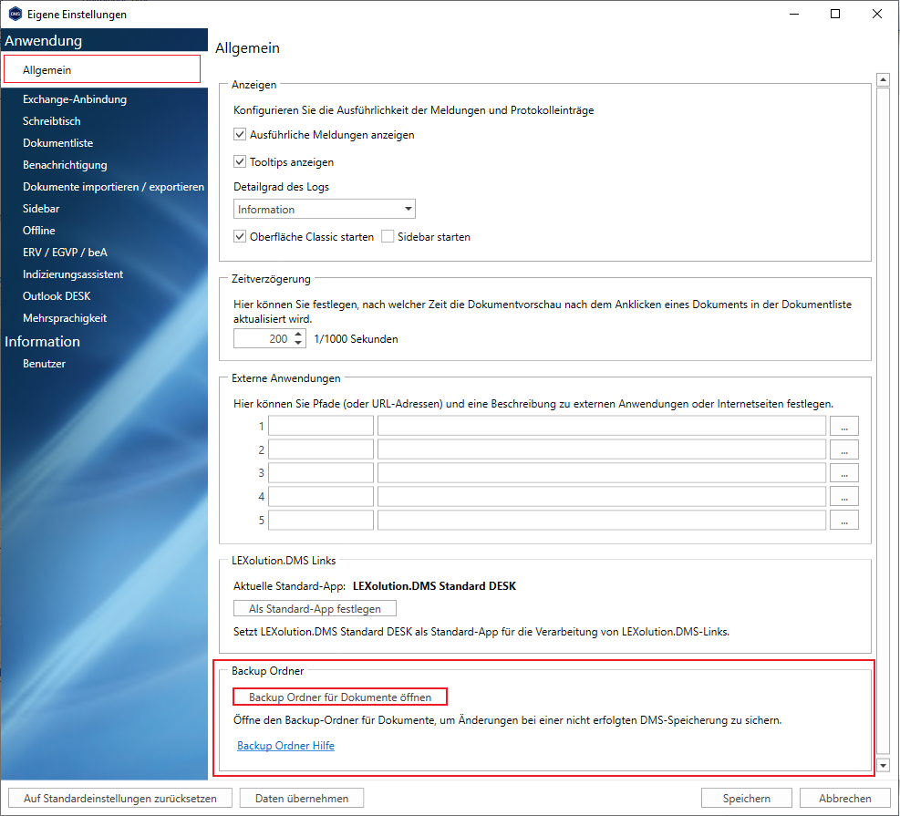Browse path for external app 3
The image size is (900, 816).
[844, 473]
